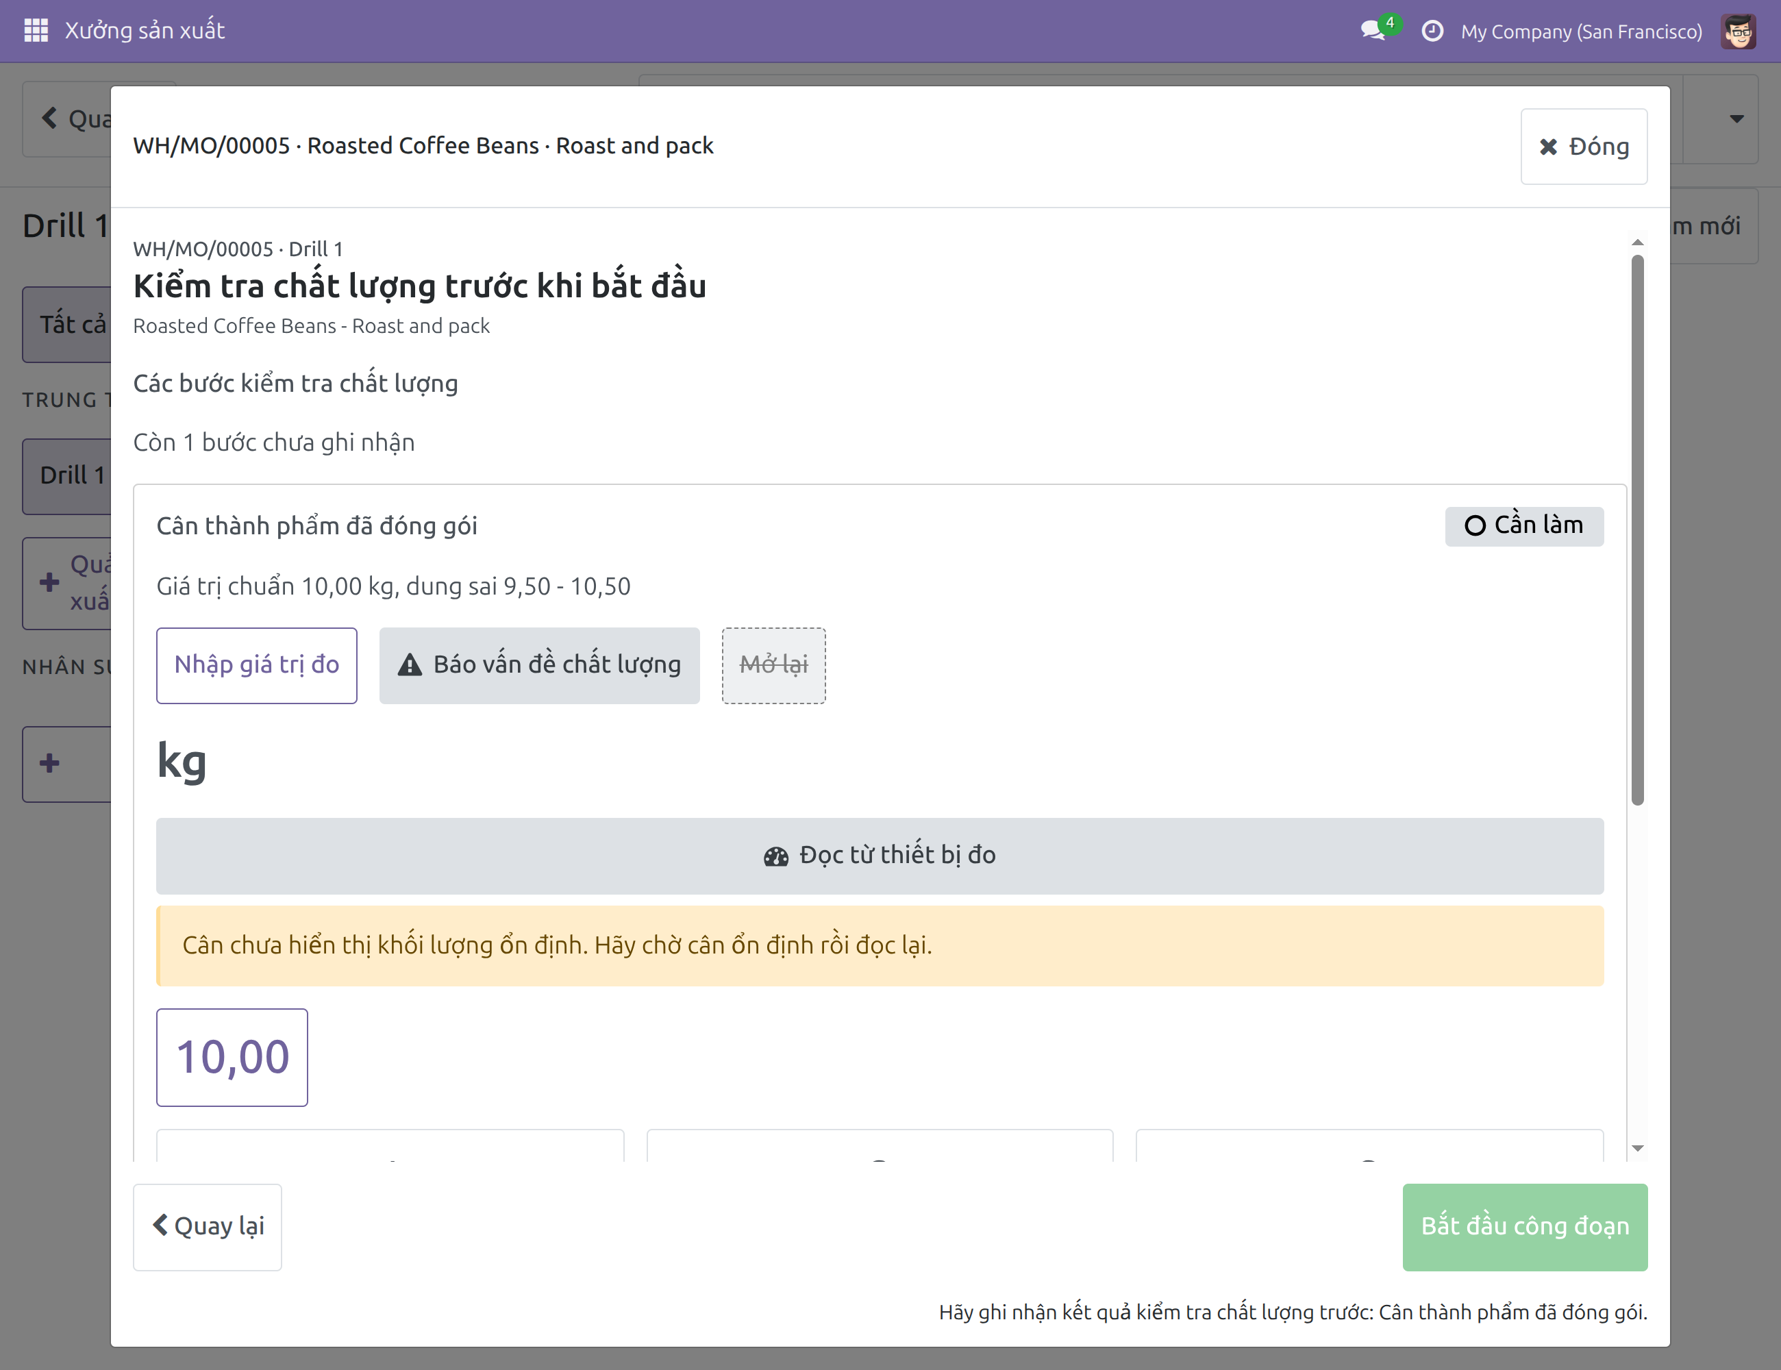Click the Xưởng sản xuất app title
This screenshot has height=1370, width=1781.
[145, 31]
